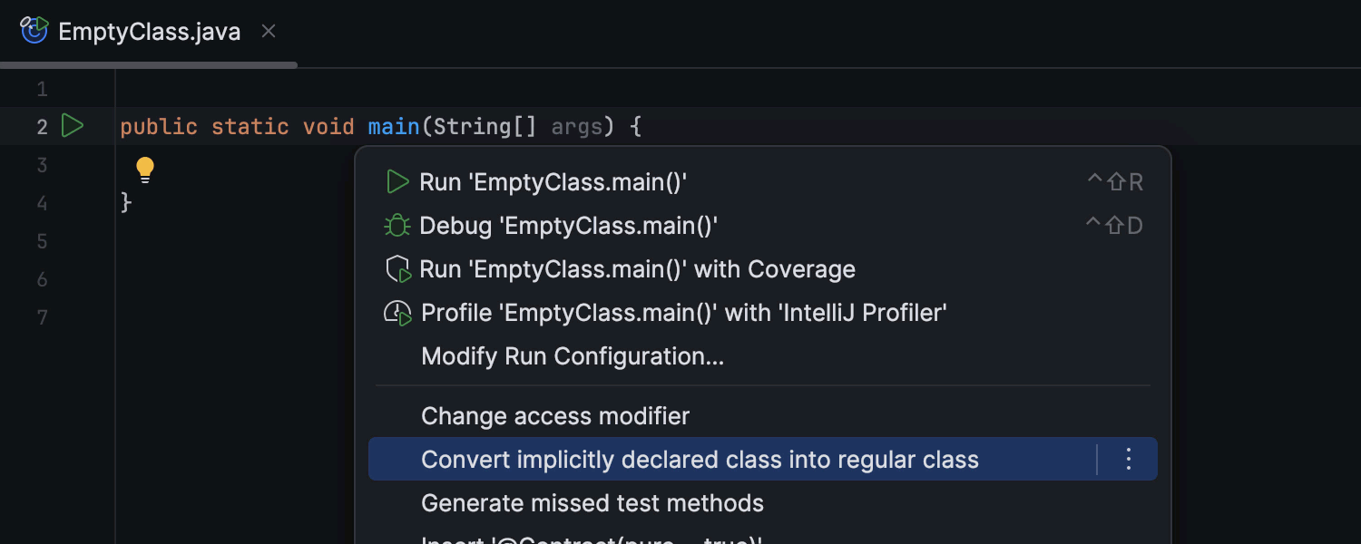Click the EmptyClass.java file type icon in tab
This screenshot has width=1361, height=544.
pos(34,31)
